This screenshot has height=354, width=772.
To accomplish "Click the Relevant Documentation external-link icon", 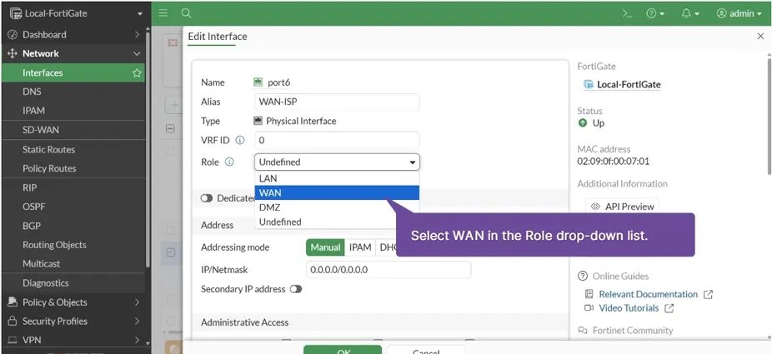I will pyautogui.click(x=708, y=295).
